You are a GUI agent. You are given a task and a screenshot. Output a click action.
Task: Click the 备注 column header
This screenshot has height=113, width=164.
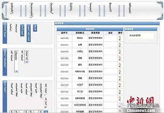point(111,33)
